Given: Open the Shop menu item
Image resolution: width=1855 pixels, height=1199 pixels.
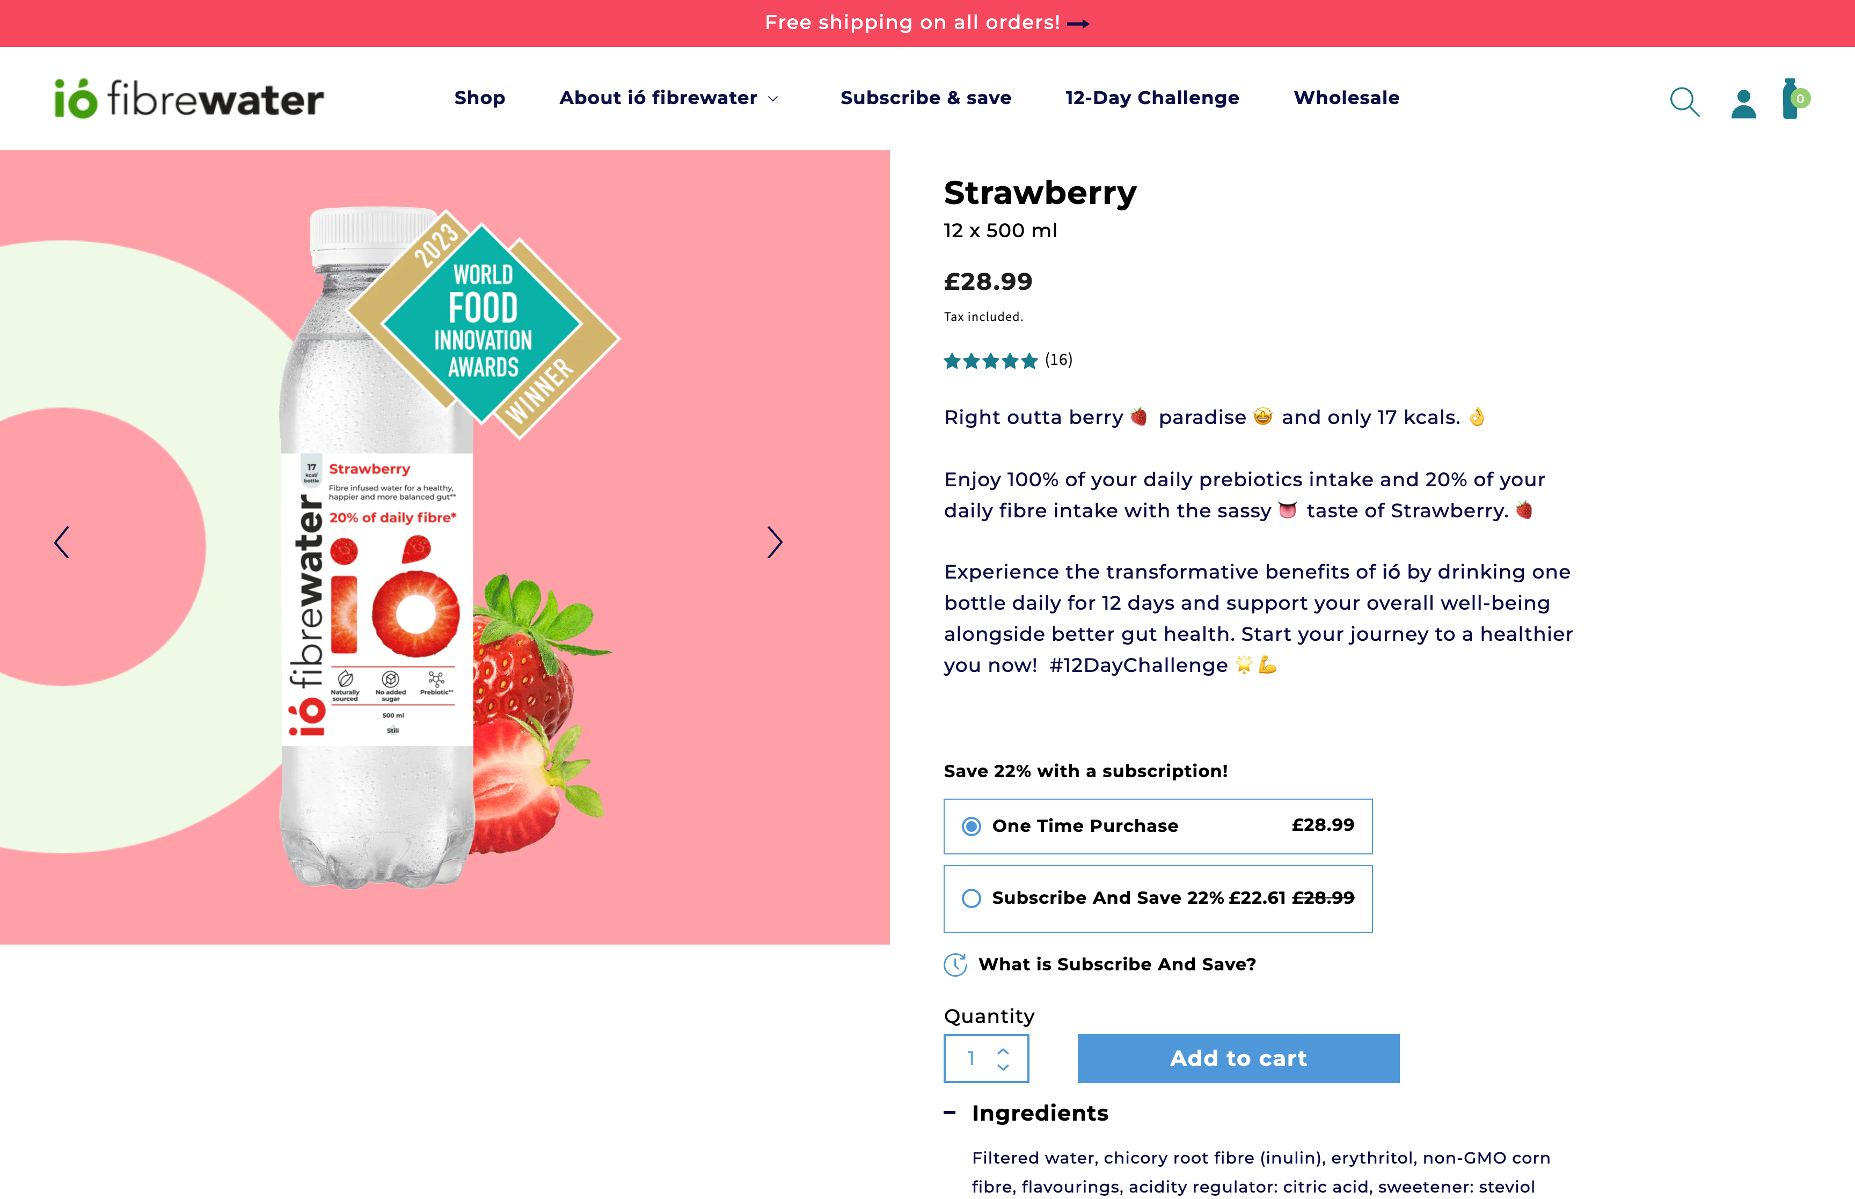Looking at the screenshot, I should point(479,98).
